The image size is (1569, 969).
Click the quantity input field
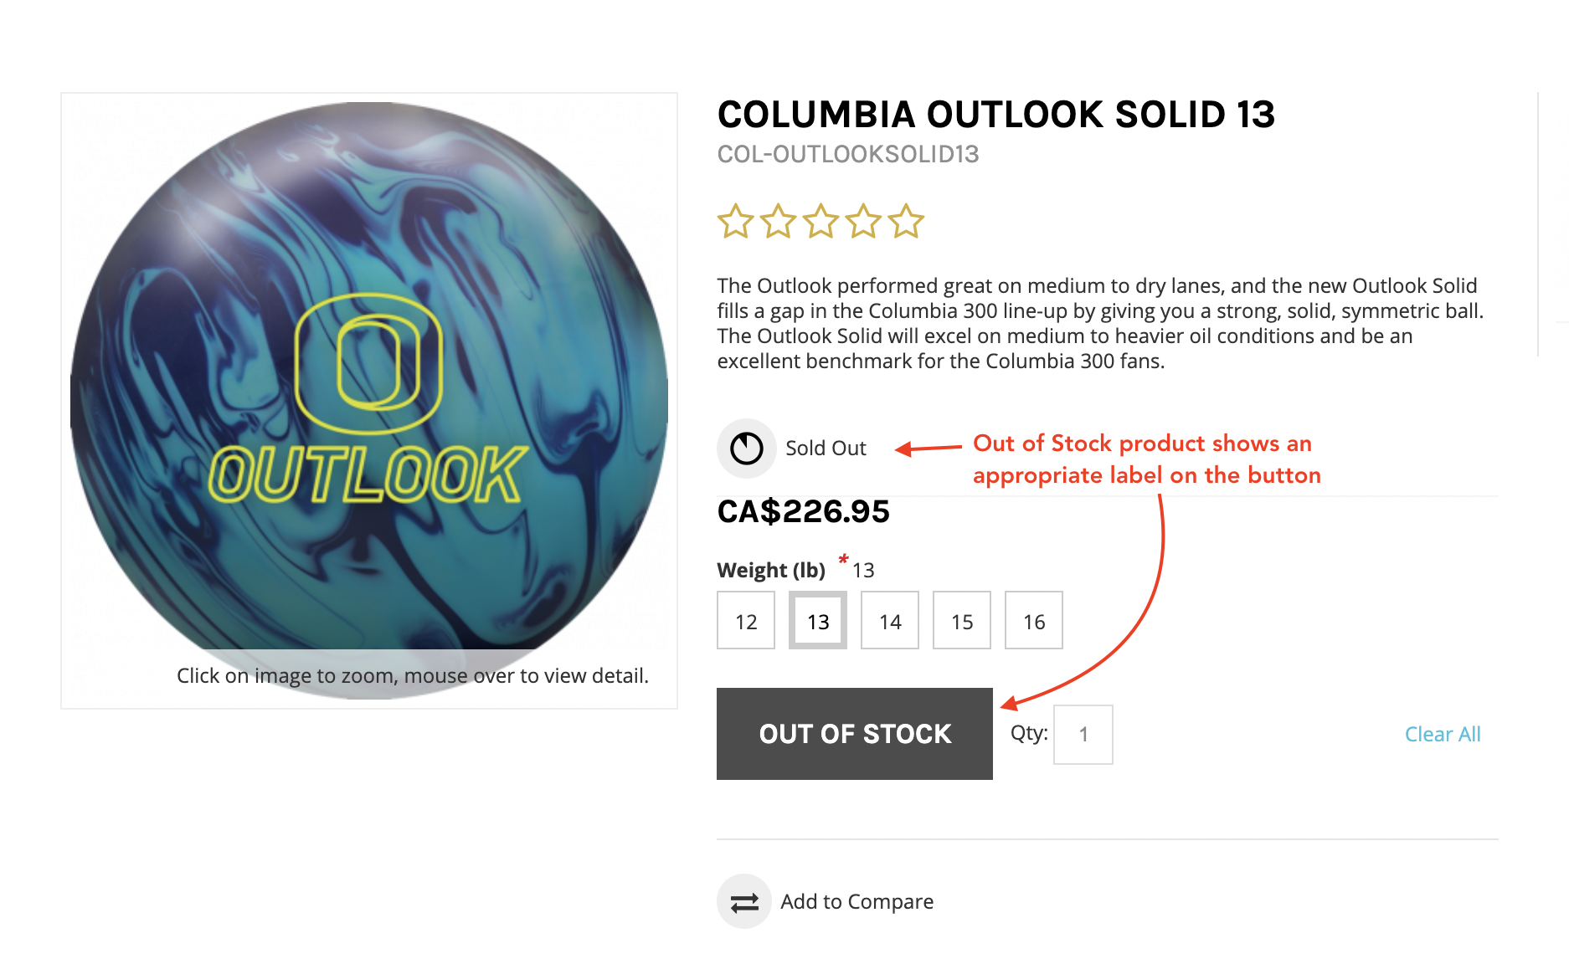pyautogui.click(x=1082, y=734)
